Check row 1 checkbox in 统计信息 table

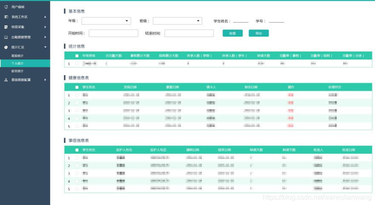(77, 63)
